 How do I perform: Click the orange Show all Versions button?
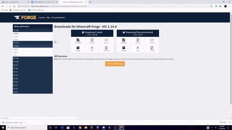tap(115, 64)
